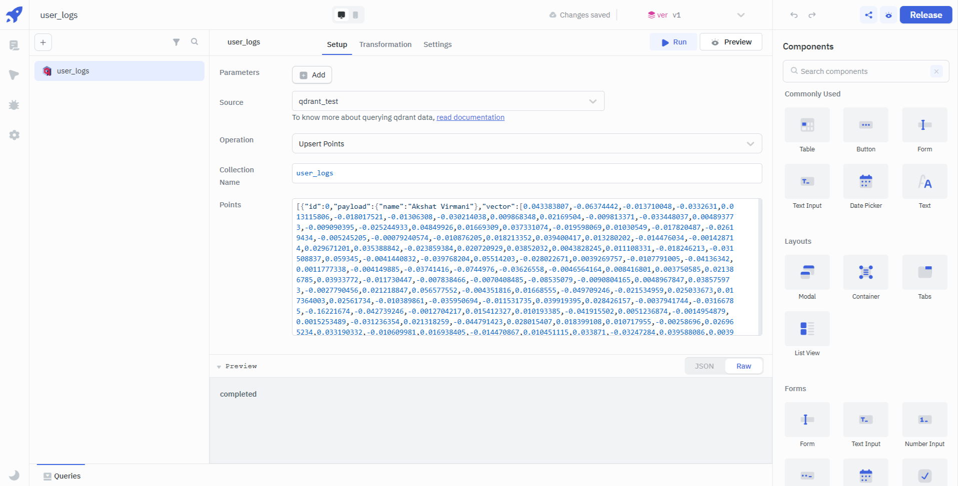Open the query Settings tab
Image resolution: width=958 pixels, height=486 pixels.
coord(437,44)
